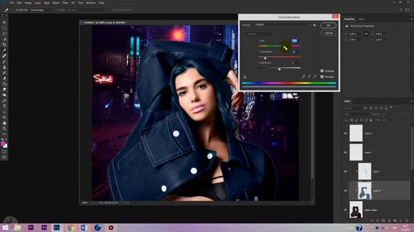This screenshot has height=232, width=414.
Task: Open the Filter menu
Action: click(x=65, y=3)
